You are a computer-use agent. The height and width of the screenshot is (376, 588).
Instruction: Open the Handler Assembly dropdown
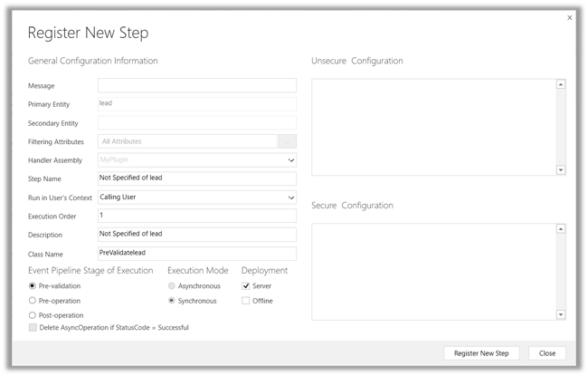coord(290,160)
